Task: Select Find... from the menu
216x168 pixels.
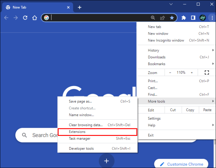Action: point(176,94)
